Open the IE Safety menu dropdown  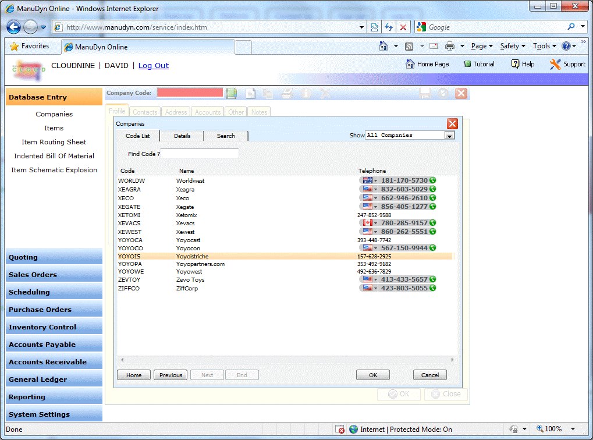[513, 46]
